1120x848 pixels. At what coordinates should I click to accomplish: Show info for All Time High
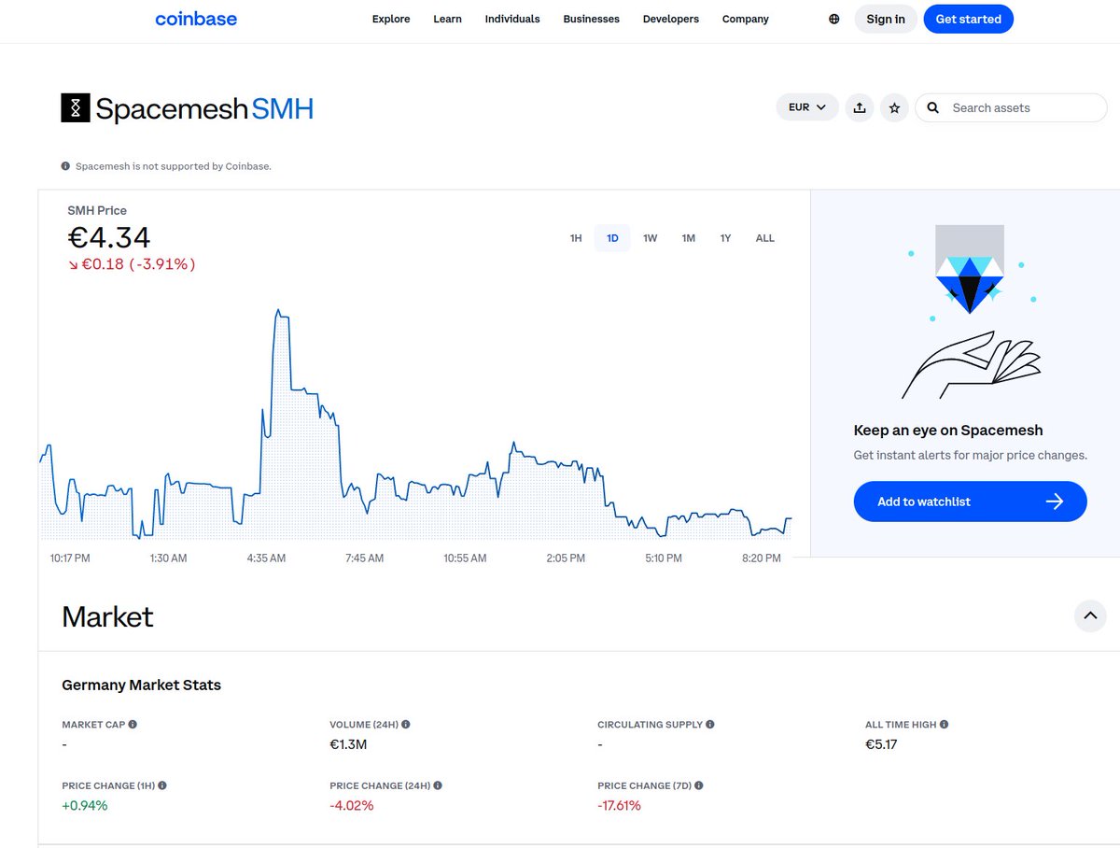pyautogui.click(x=944, y=725)
